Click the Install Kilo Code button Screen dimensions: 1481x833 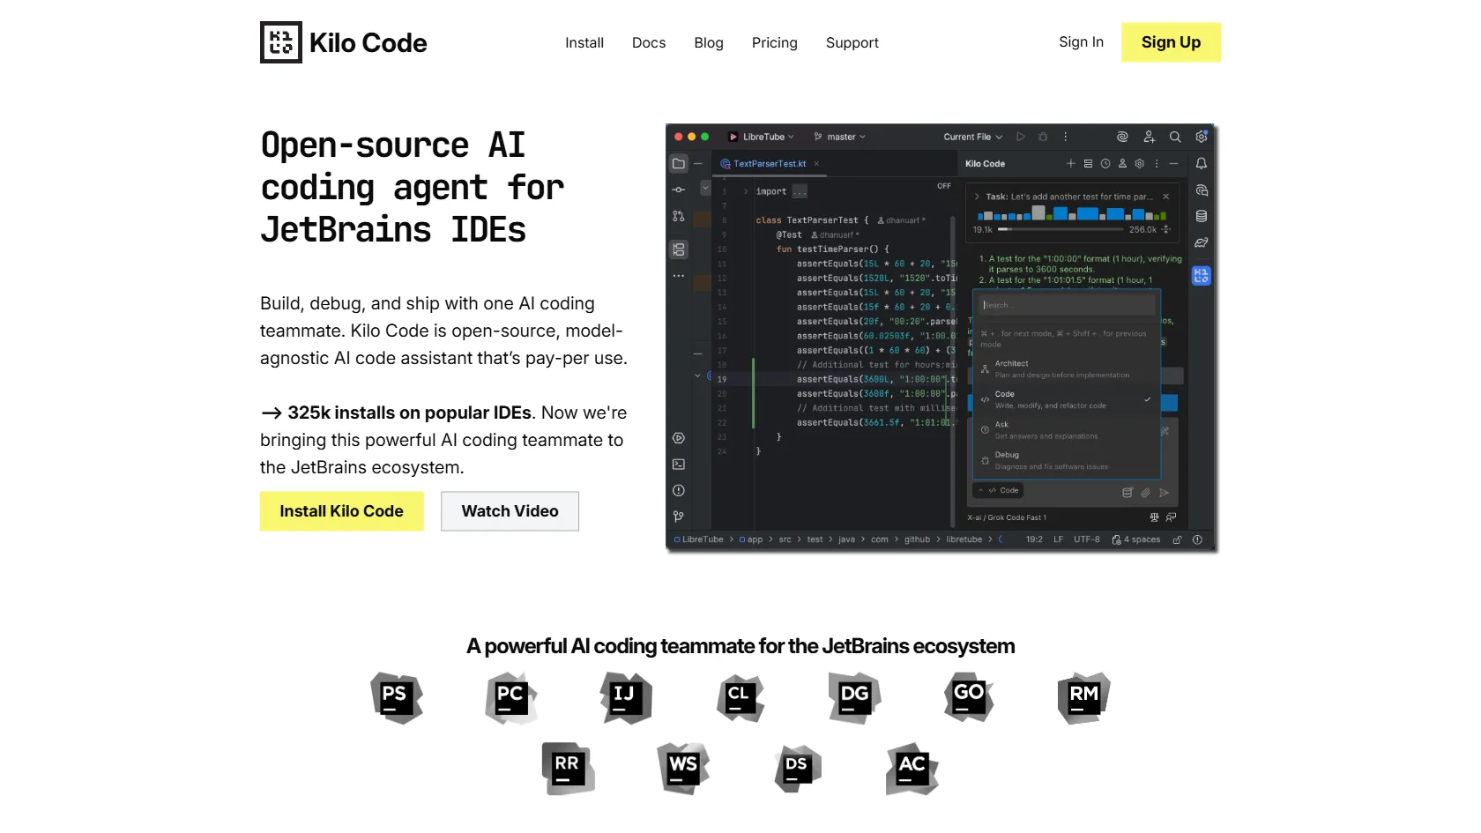tap(341, 511)
